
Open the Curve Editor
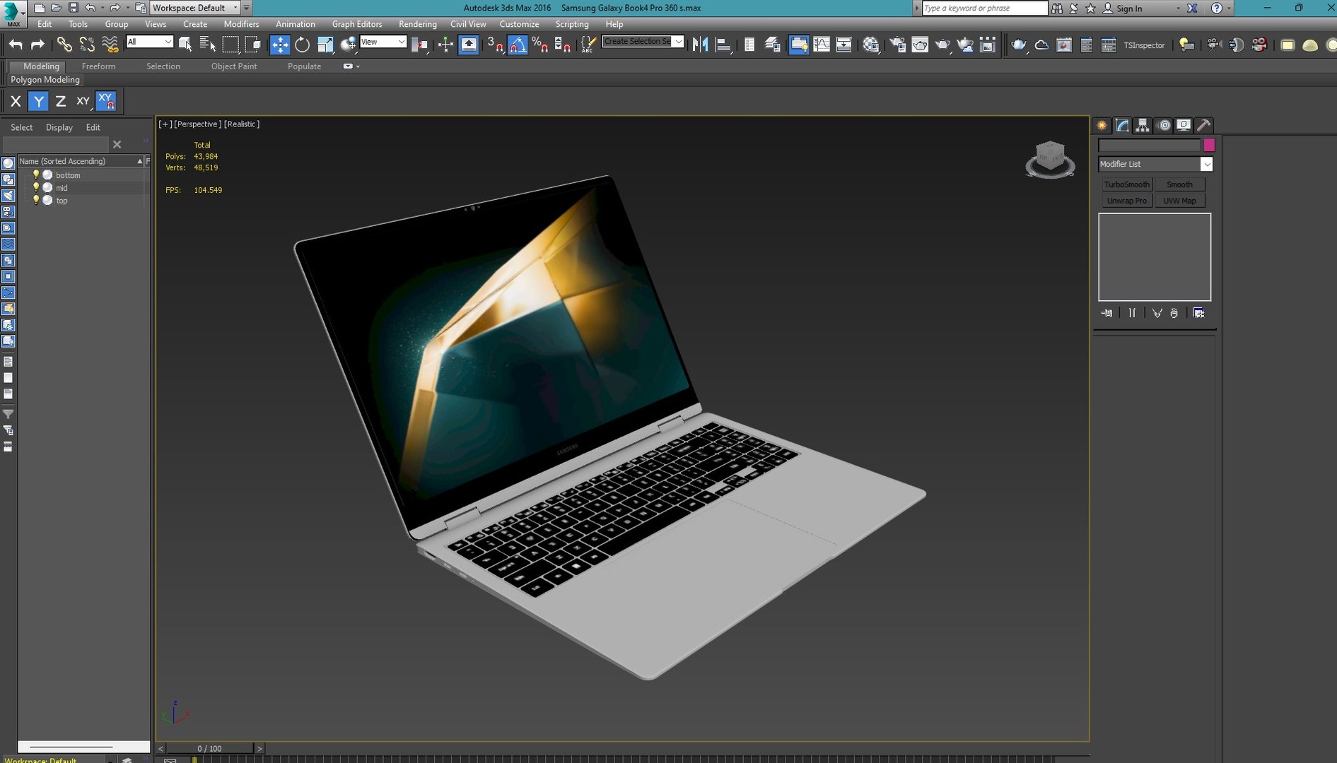[822, 45]
